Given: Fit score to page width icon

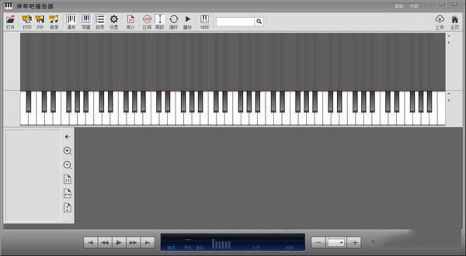Looking at the screenshot, I should click(x=67, y=194).
